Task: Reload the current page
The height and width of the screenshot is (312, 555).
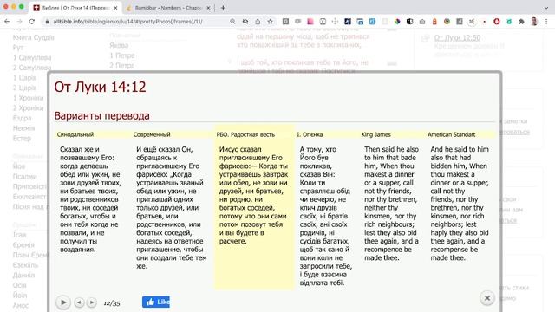Action: tap(32, 22)
